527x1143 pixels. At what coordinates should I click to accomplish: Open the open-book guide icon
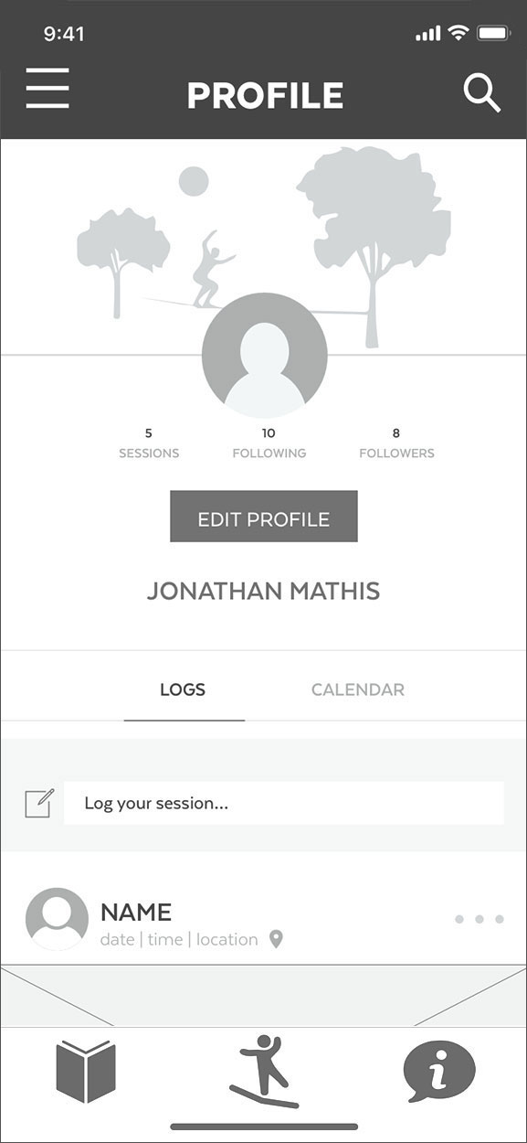click(86, 1071)
